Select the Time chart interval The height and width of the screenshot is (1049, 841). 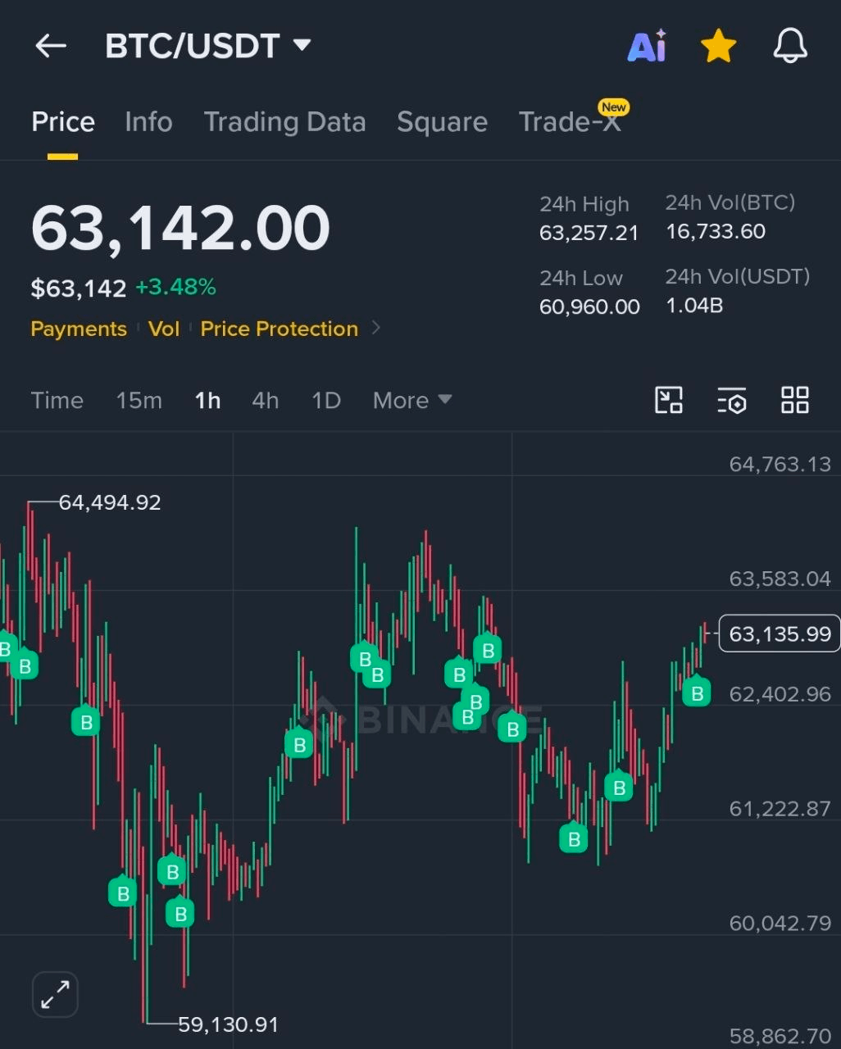point(57,400)
